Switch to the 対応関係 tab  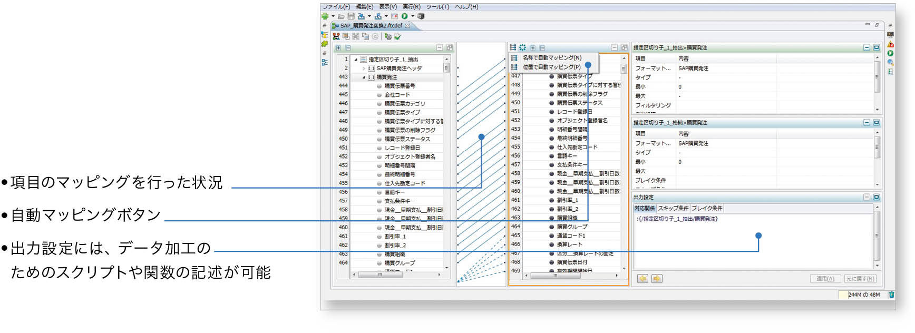[x=645, y=208]
